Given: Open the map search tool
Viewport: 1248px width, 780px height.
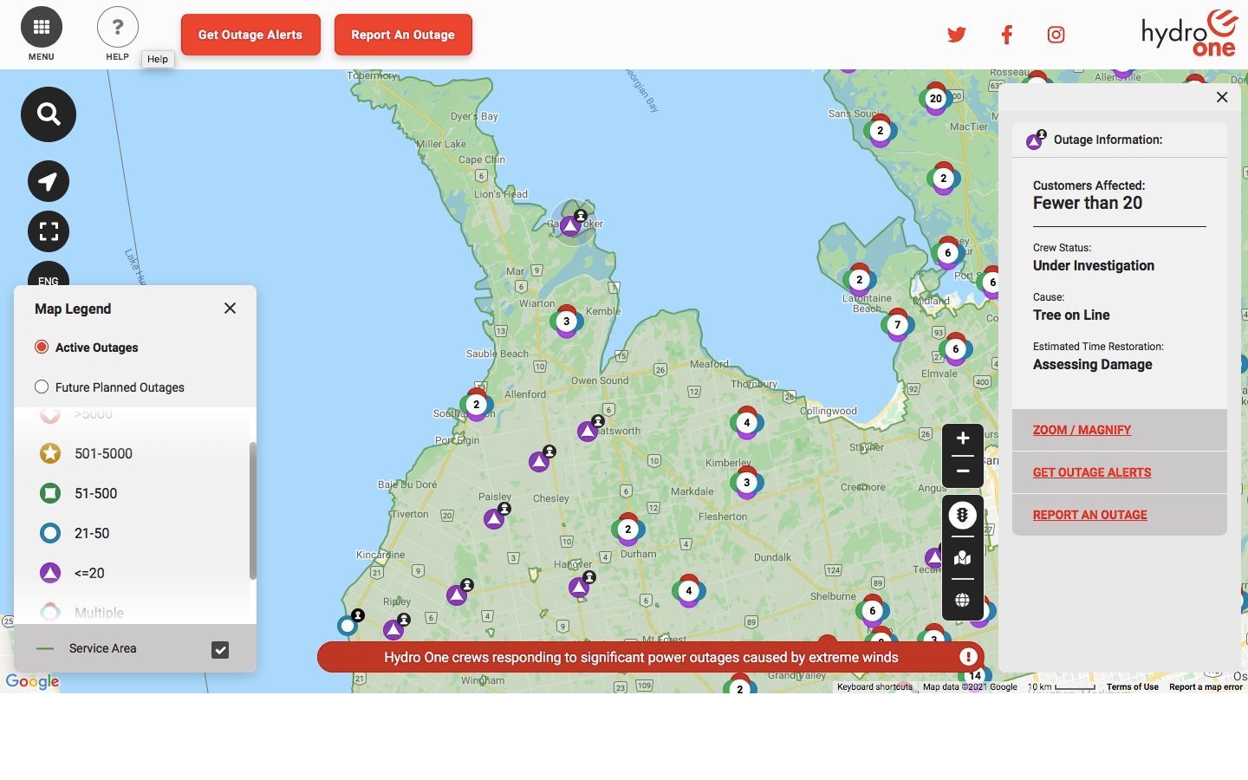Looking at the screenshot, I should (x=49, y=114).
